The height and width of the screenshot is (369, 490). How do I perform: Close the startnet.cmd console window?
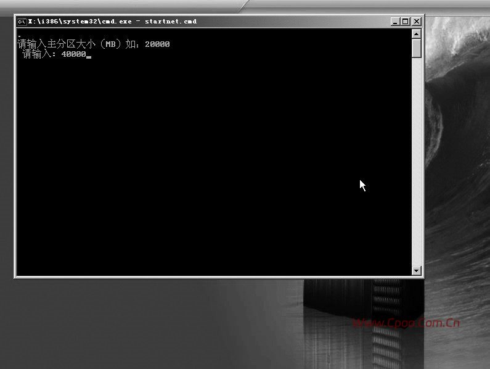coord(417,22)
